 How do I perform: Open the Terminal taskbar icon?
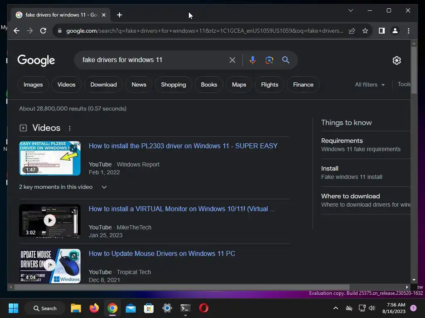(x=186, y=308)
